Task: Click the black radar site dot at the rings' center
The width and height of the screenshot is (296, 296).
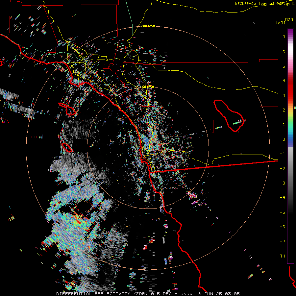Action: 154,144
